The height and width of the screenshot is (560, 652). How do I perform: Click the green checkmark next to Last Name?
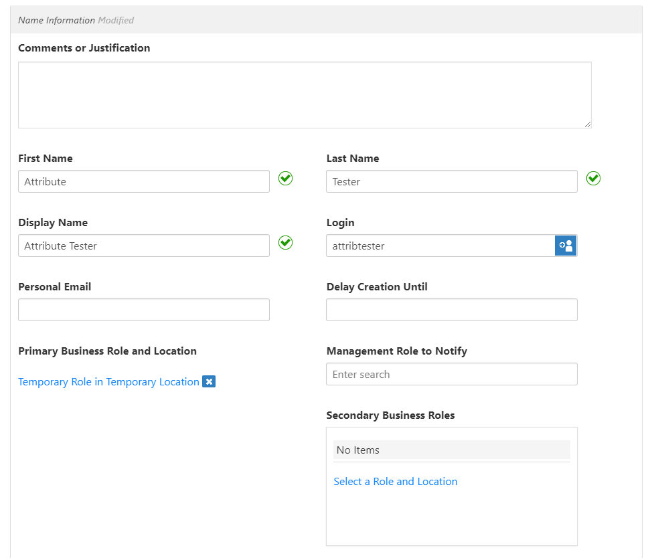click(x=593, y=179)
